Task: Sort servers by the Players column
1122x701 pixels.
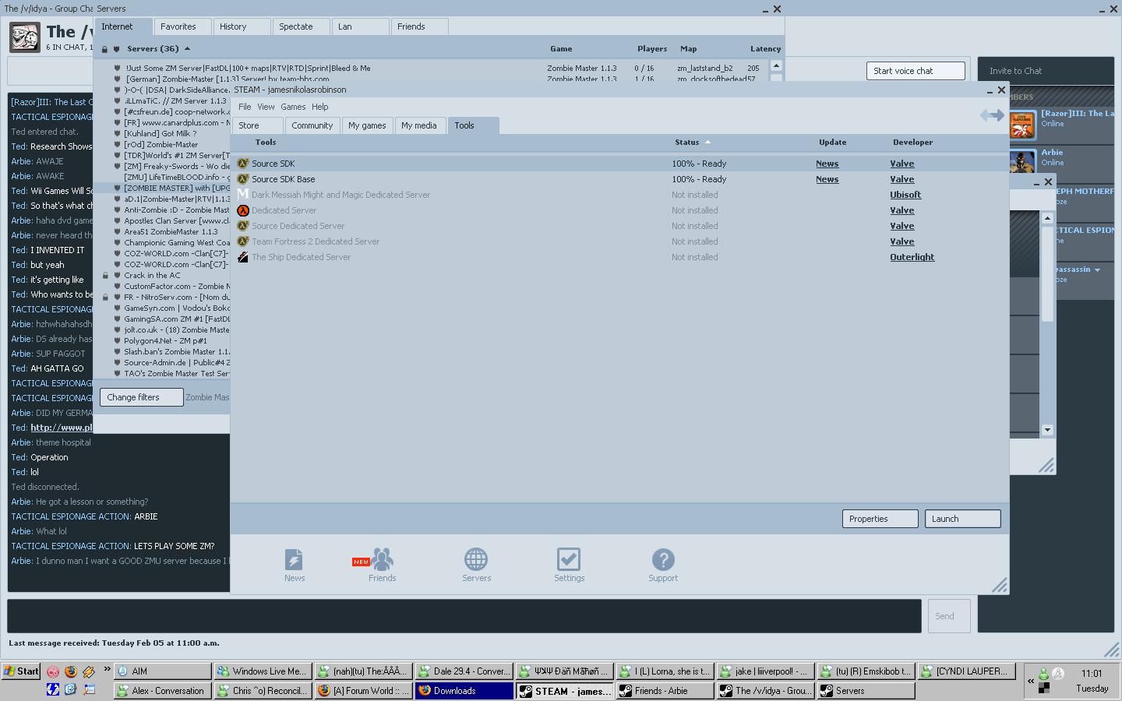Action: pyautogui.click(x=651, y=49)
